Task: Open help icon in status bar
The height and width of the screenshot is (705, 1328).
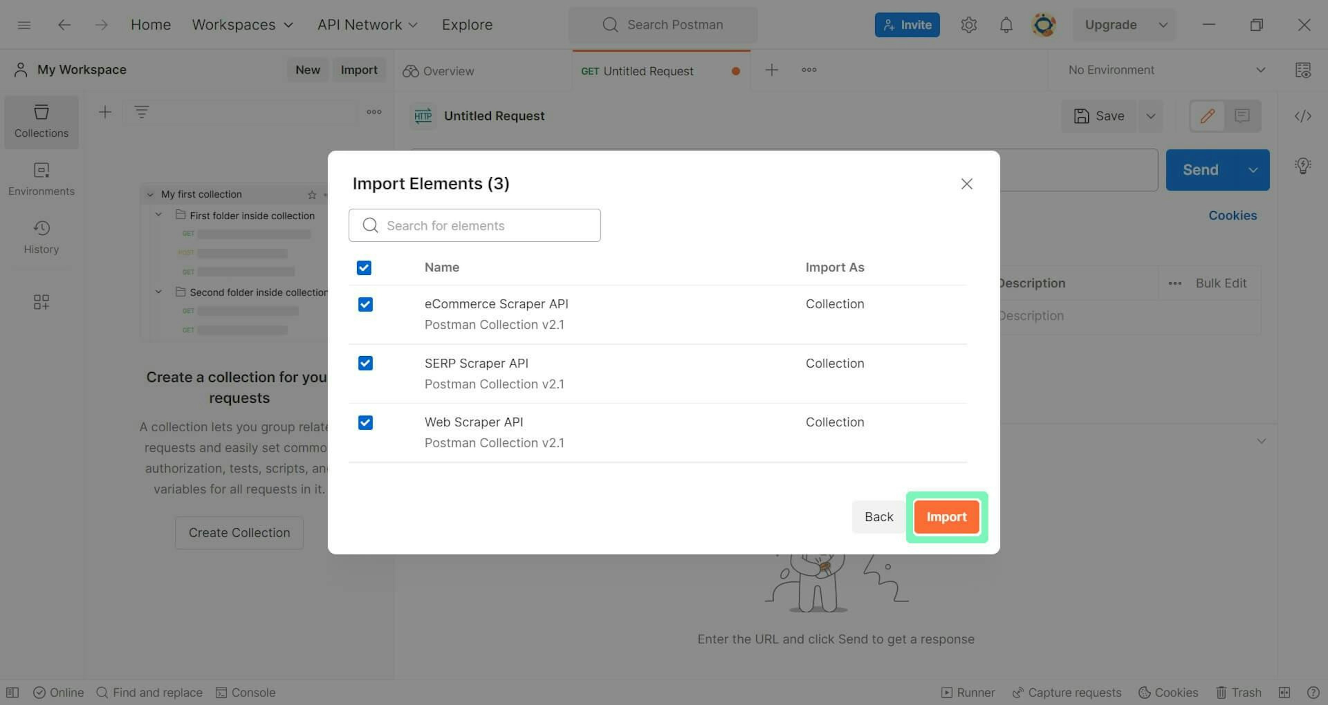Action: 1312,692
